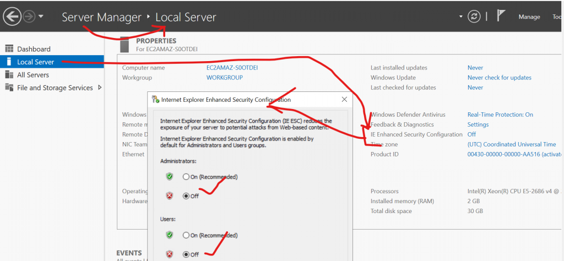
Task: Open the notifications flag icon
Action: [501, 17]
